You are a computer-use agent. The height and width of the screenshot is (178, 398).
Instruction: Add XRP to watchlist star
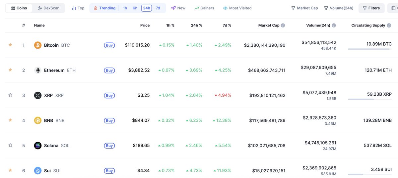[x=10, y=95]
